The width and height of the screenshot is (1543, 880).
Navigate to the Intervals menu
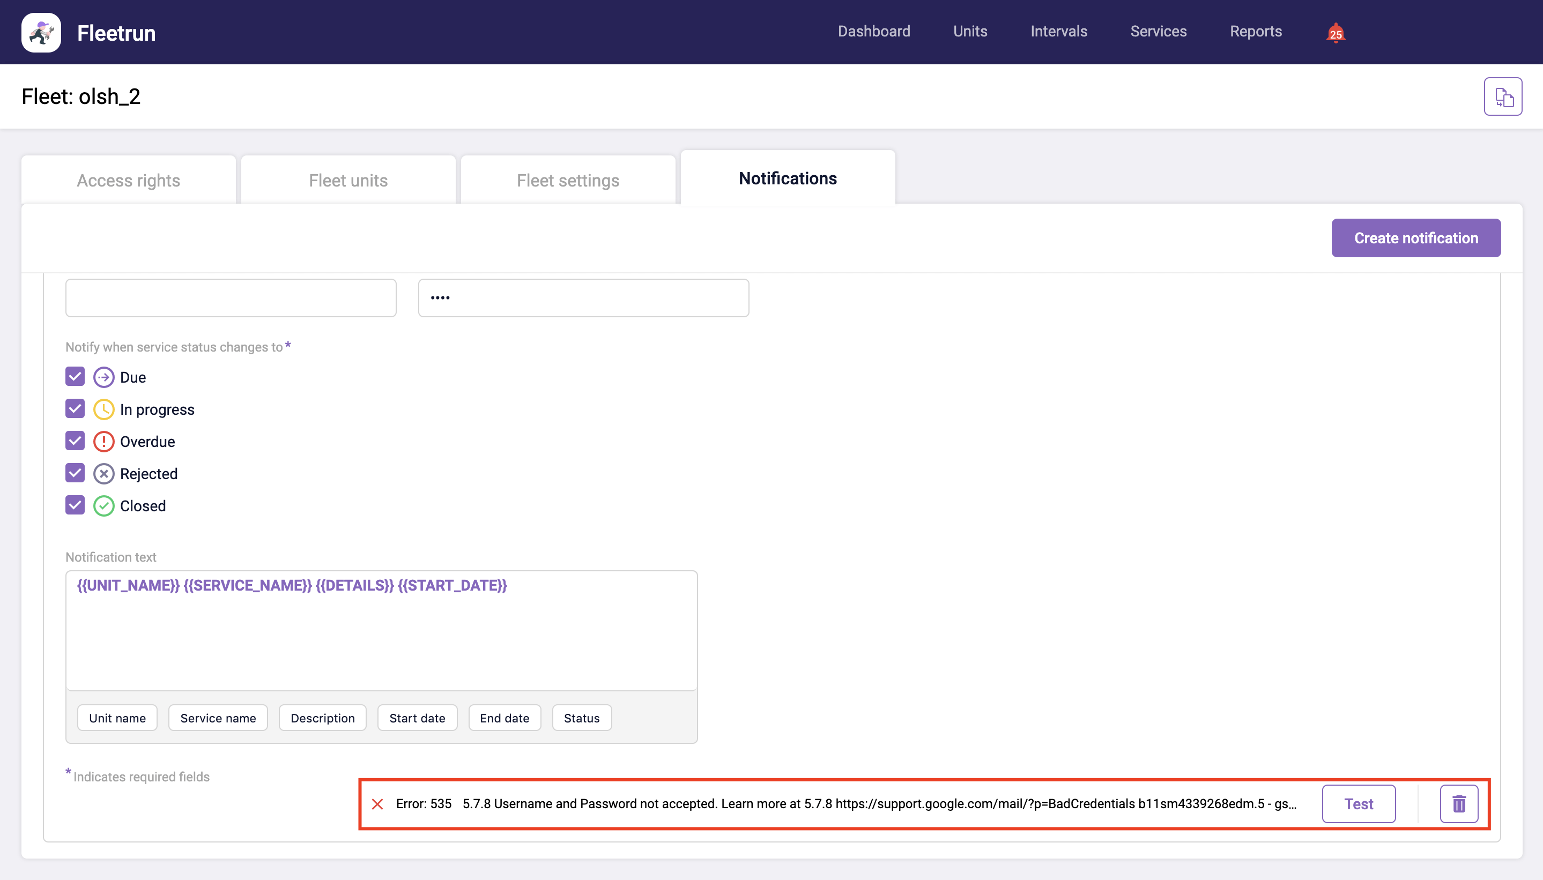[x=1059, y=32]
